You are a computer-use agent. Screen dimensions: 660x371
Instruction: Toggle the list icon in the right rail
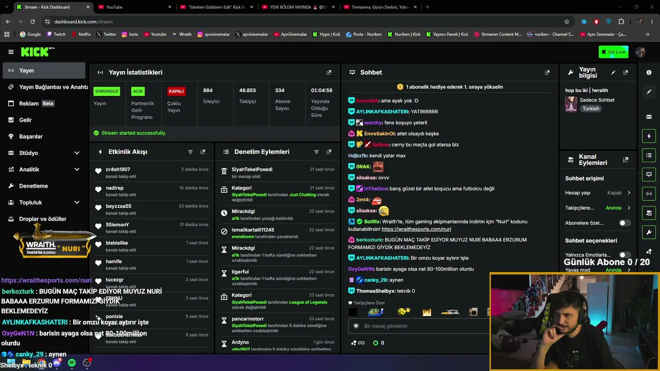pyautogui.click(x=649, y=155)
